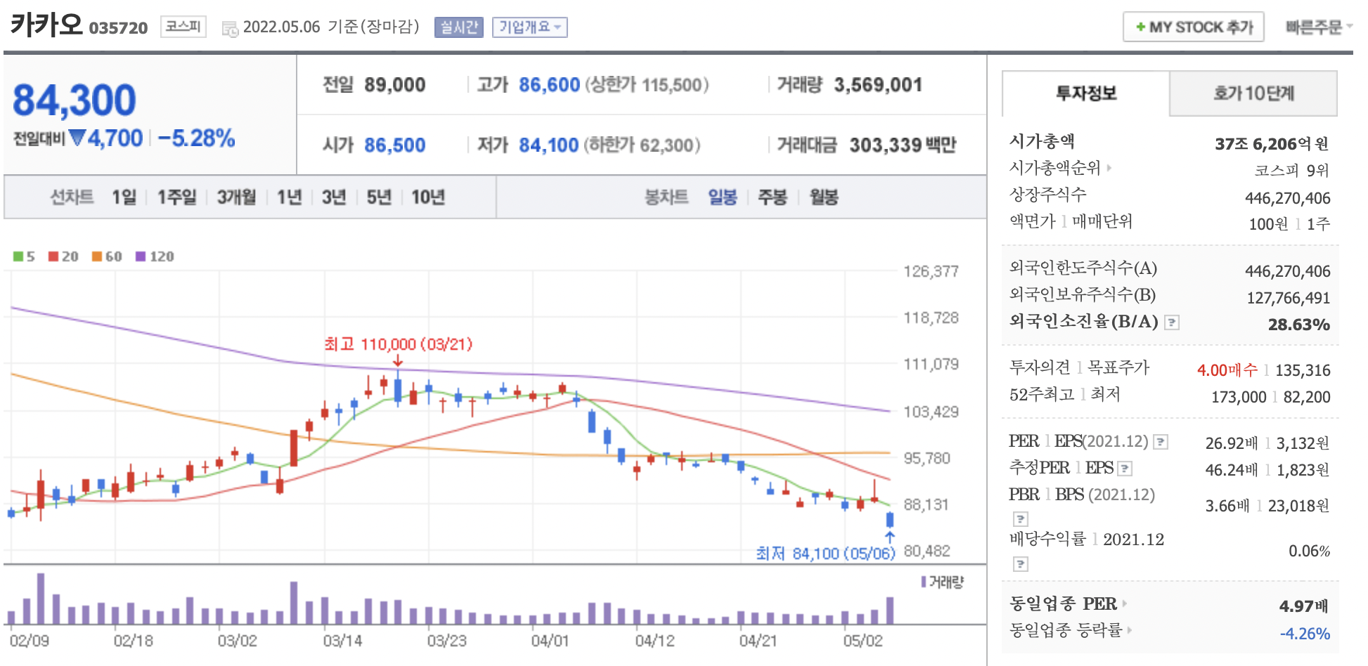Expand the 시가총액순위 arrow link
The width and height of the screenshot is (1368, 666).
(x=1109, y=168)
